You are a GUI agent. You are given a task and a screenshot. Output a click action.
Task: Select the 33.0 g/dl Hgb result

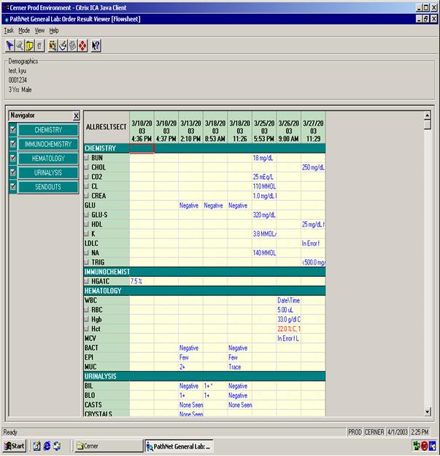(x=289, y=319)
